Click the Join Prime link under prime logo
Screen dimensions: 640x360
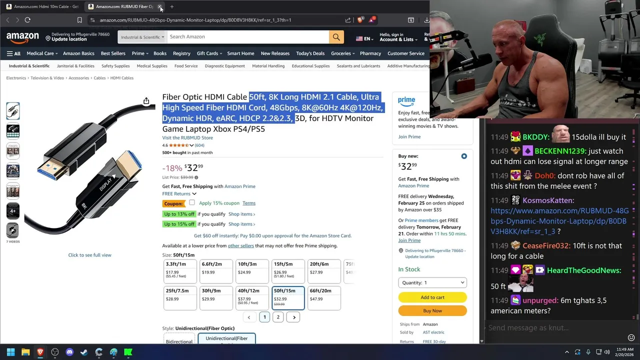[409, 136]
